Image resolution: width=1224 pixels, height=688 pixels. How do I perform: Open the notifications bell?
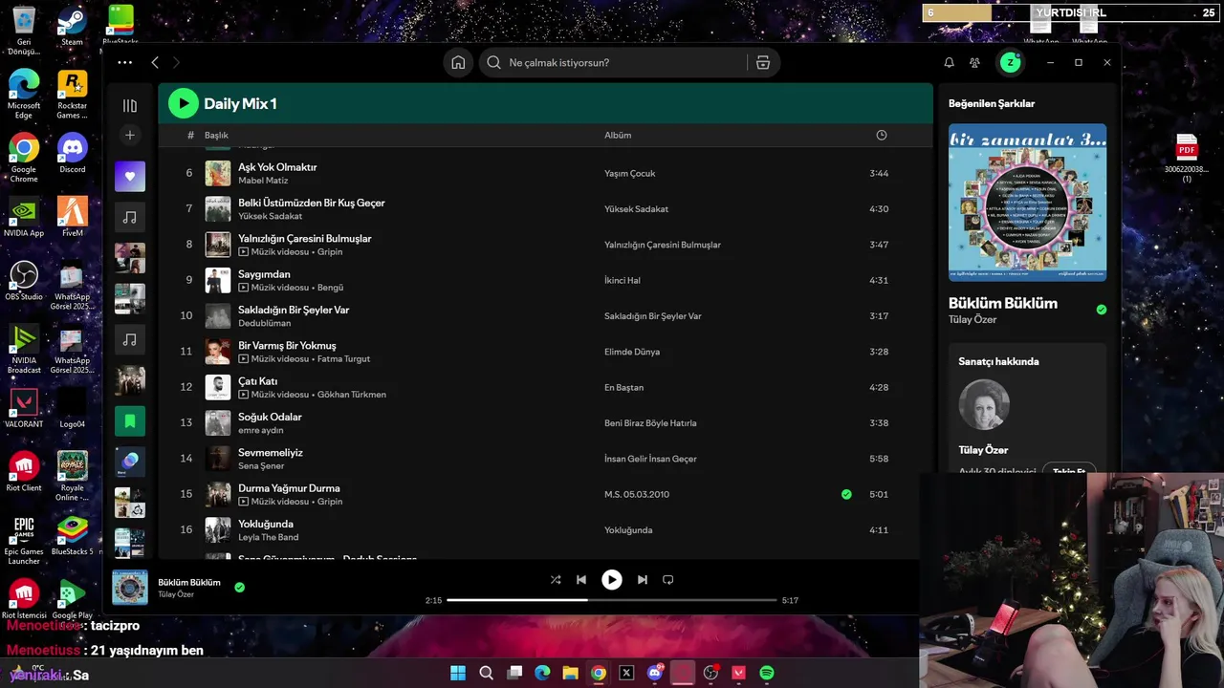949,62
